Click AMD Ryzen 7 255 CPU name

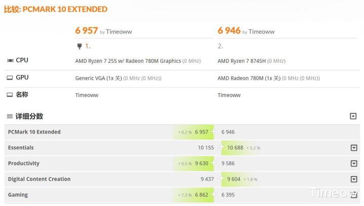(128, 61)
